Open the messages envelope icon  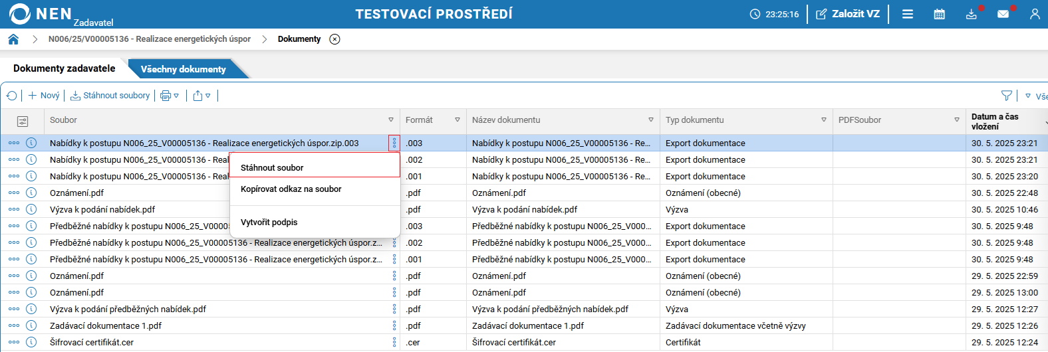pos(1003,14)
